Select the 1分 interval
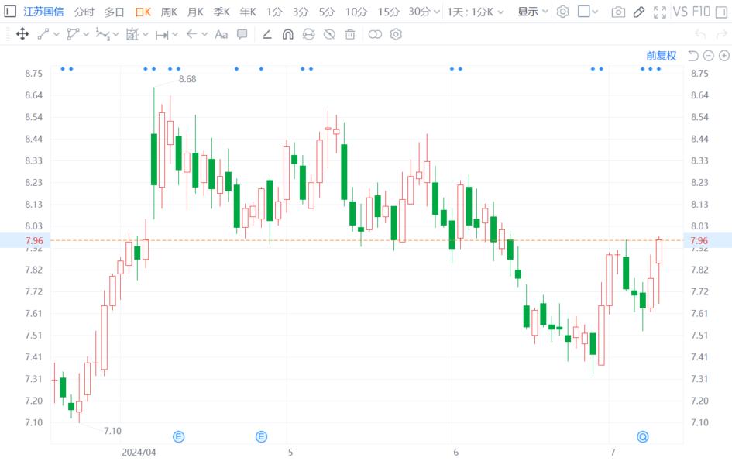 [274, 12]
